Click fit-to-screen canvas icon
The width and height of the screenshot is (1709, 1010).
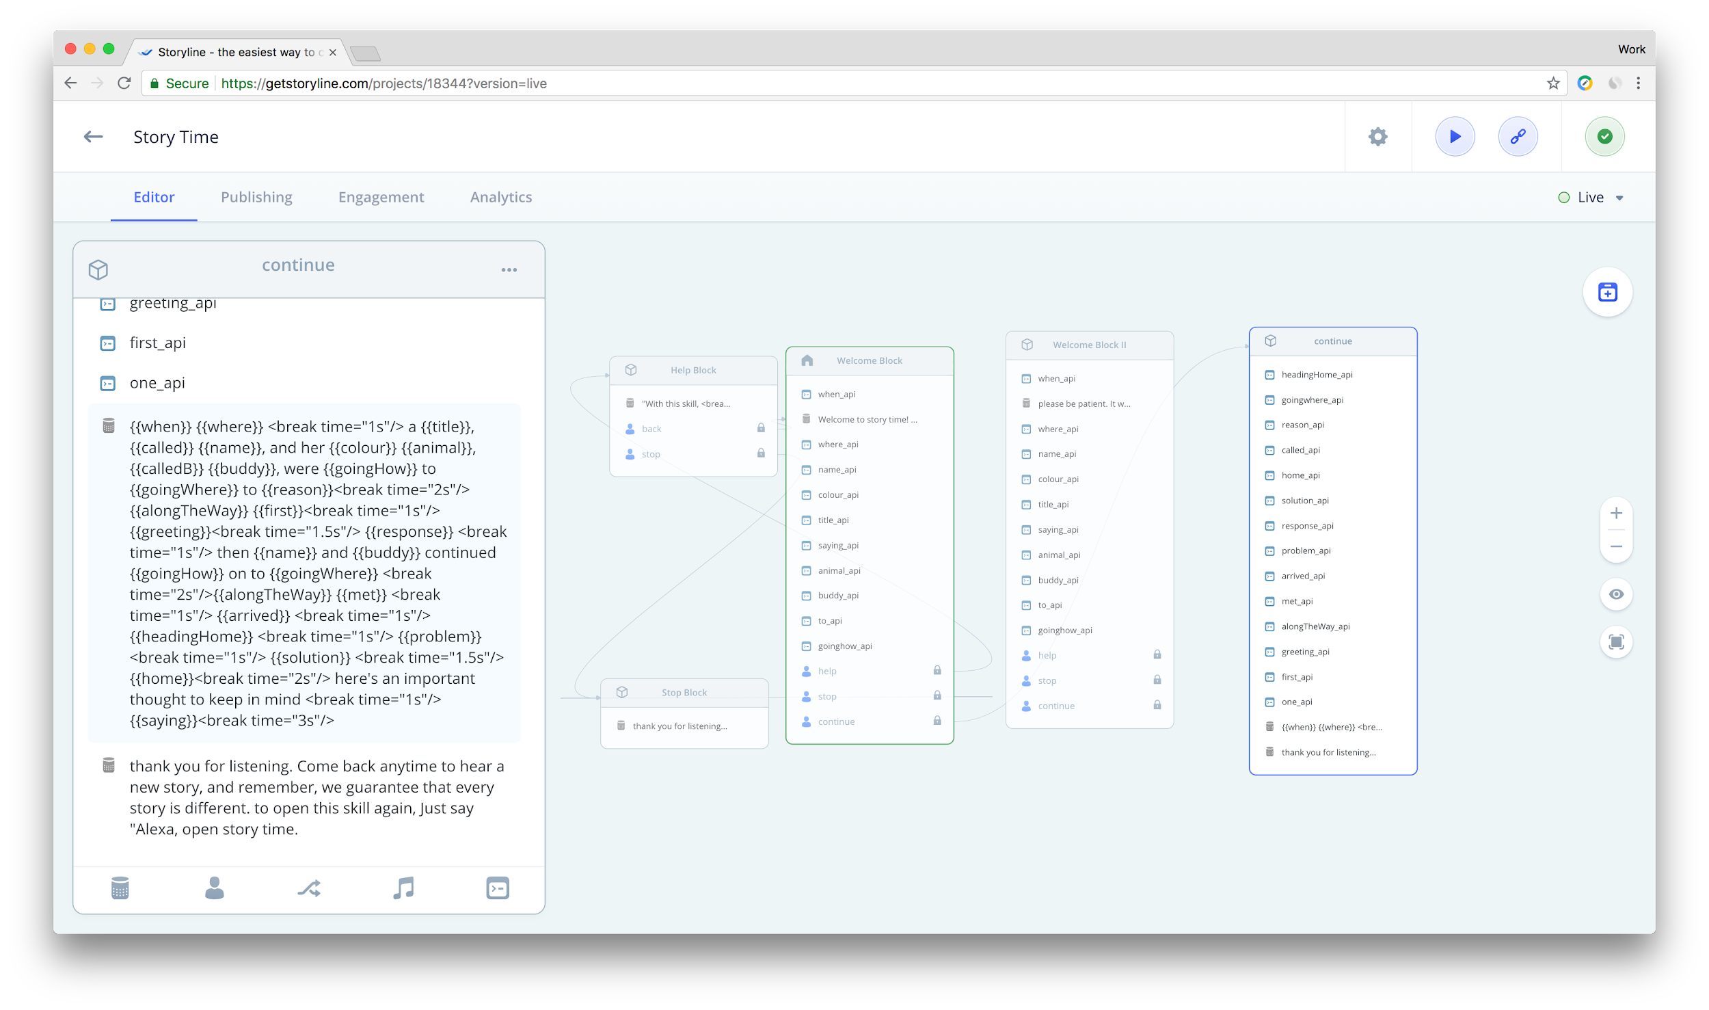[1616, 642]
